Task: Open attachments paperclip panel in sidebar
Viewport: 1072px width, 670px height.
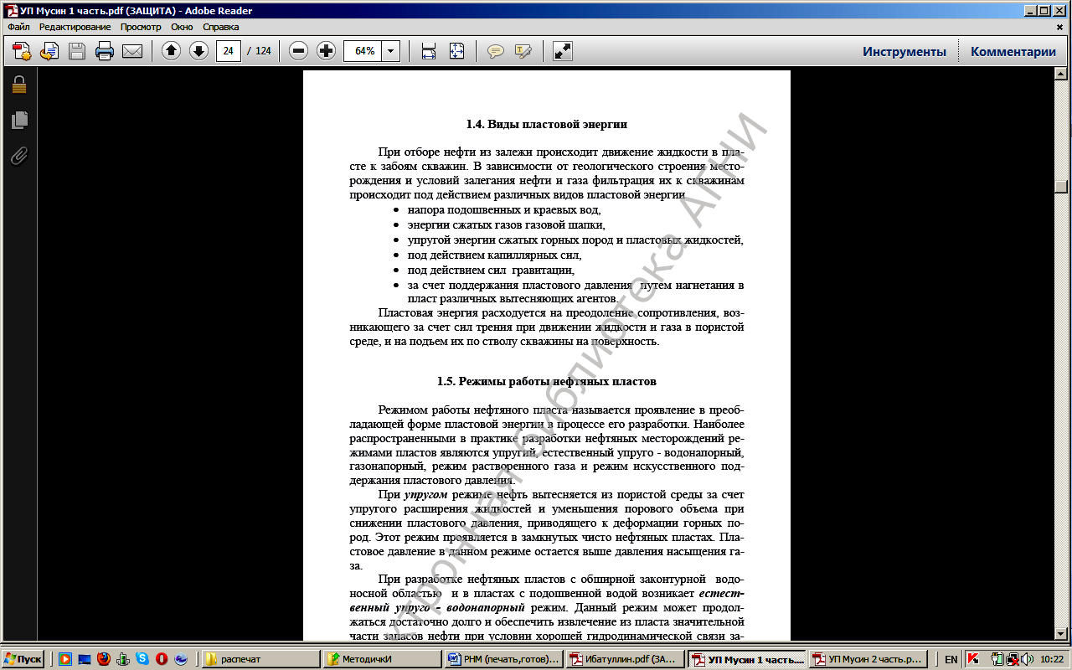Action: click(x=18, y=156)
